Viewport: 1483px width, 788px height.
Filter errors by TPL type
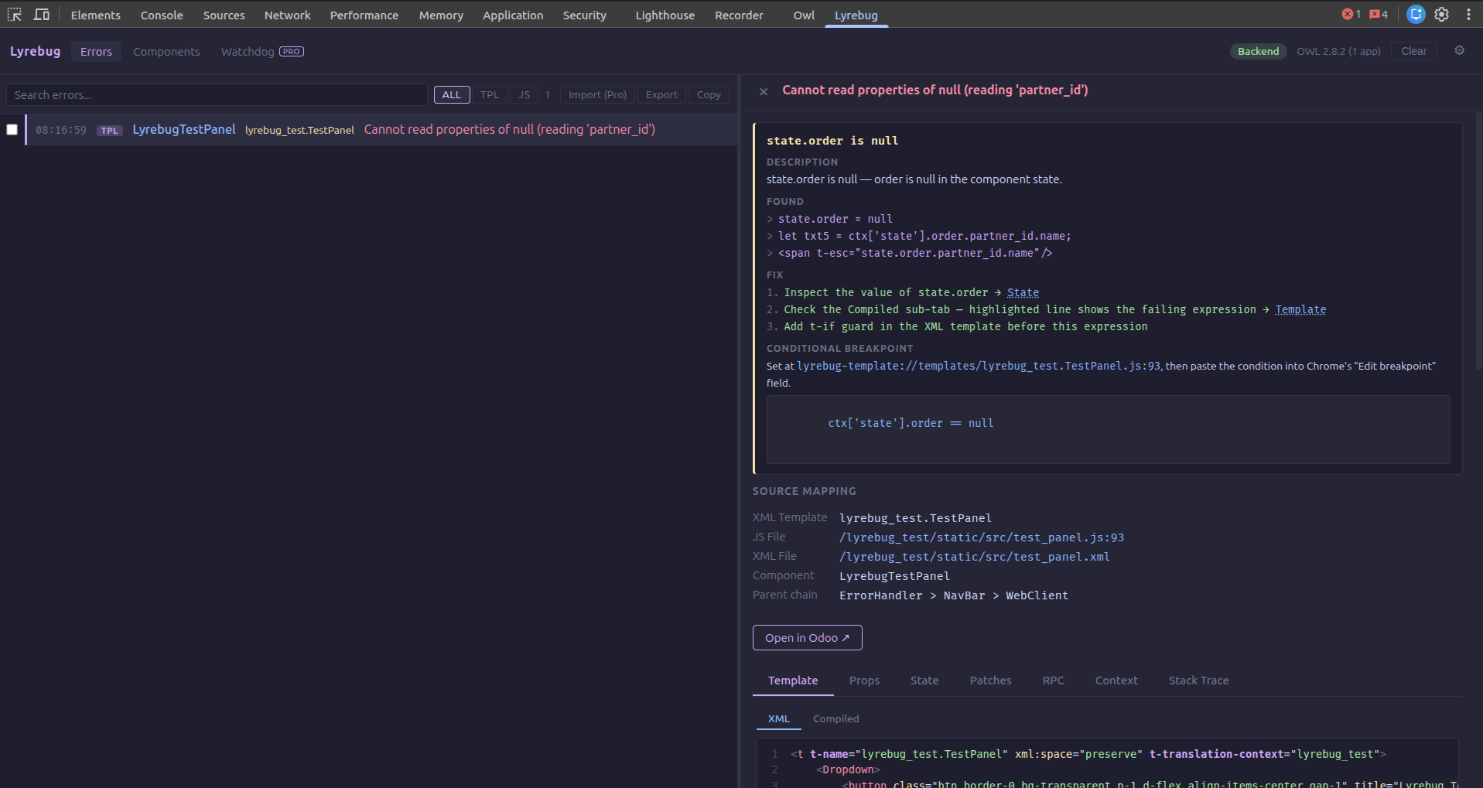490,95
